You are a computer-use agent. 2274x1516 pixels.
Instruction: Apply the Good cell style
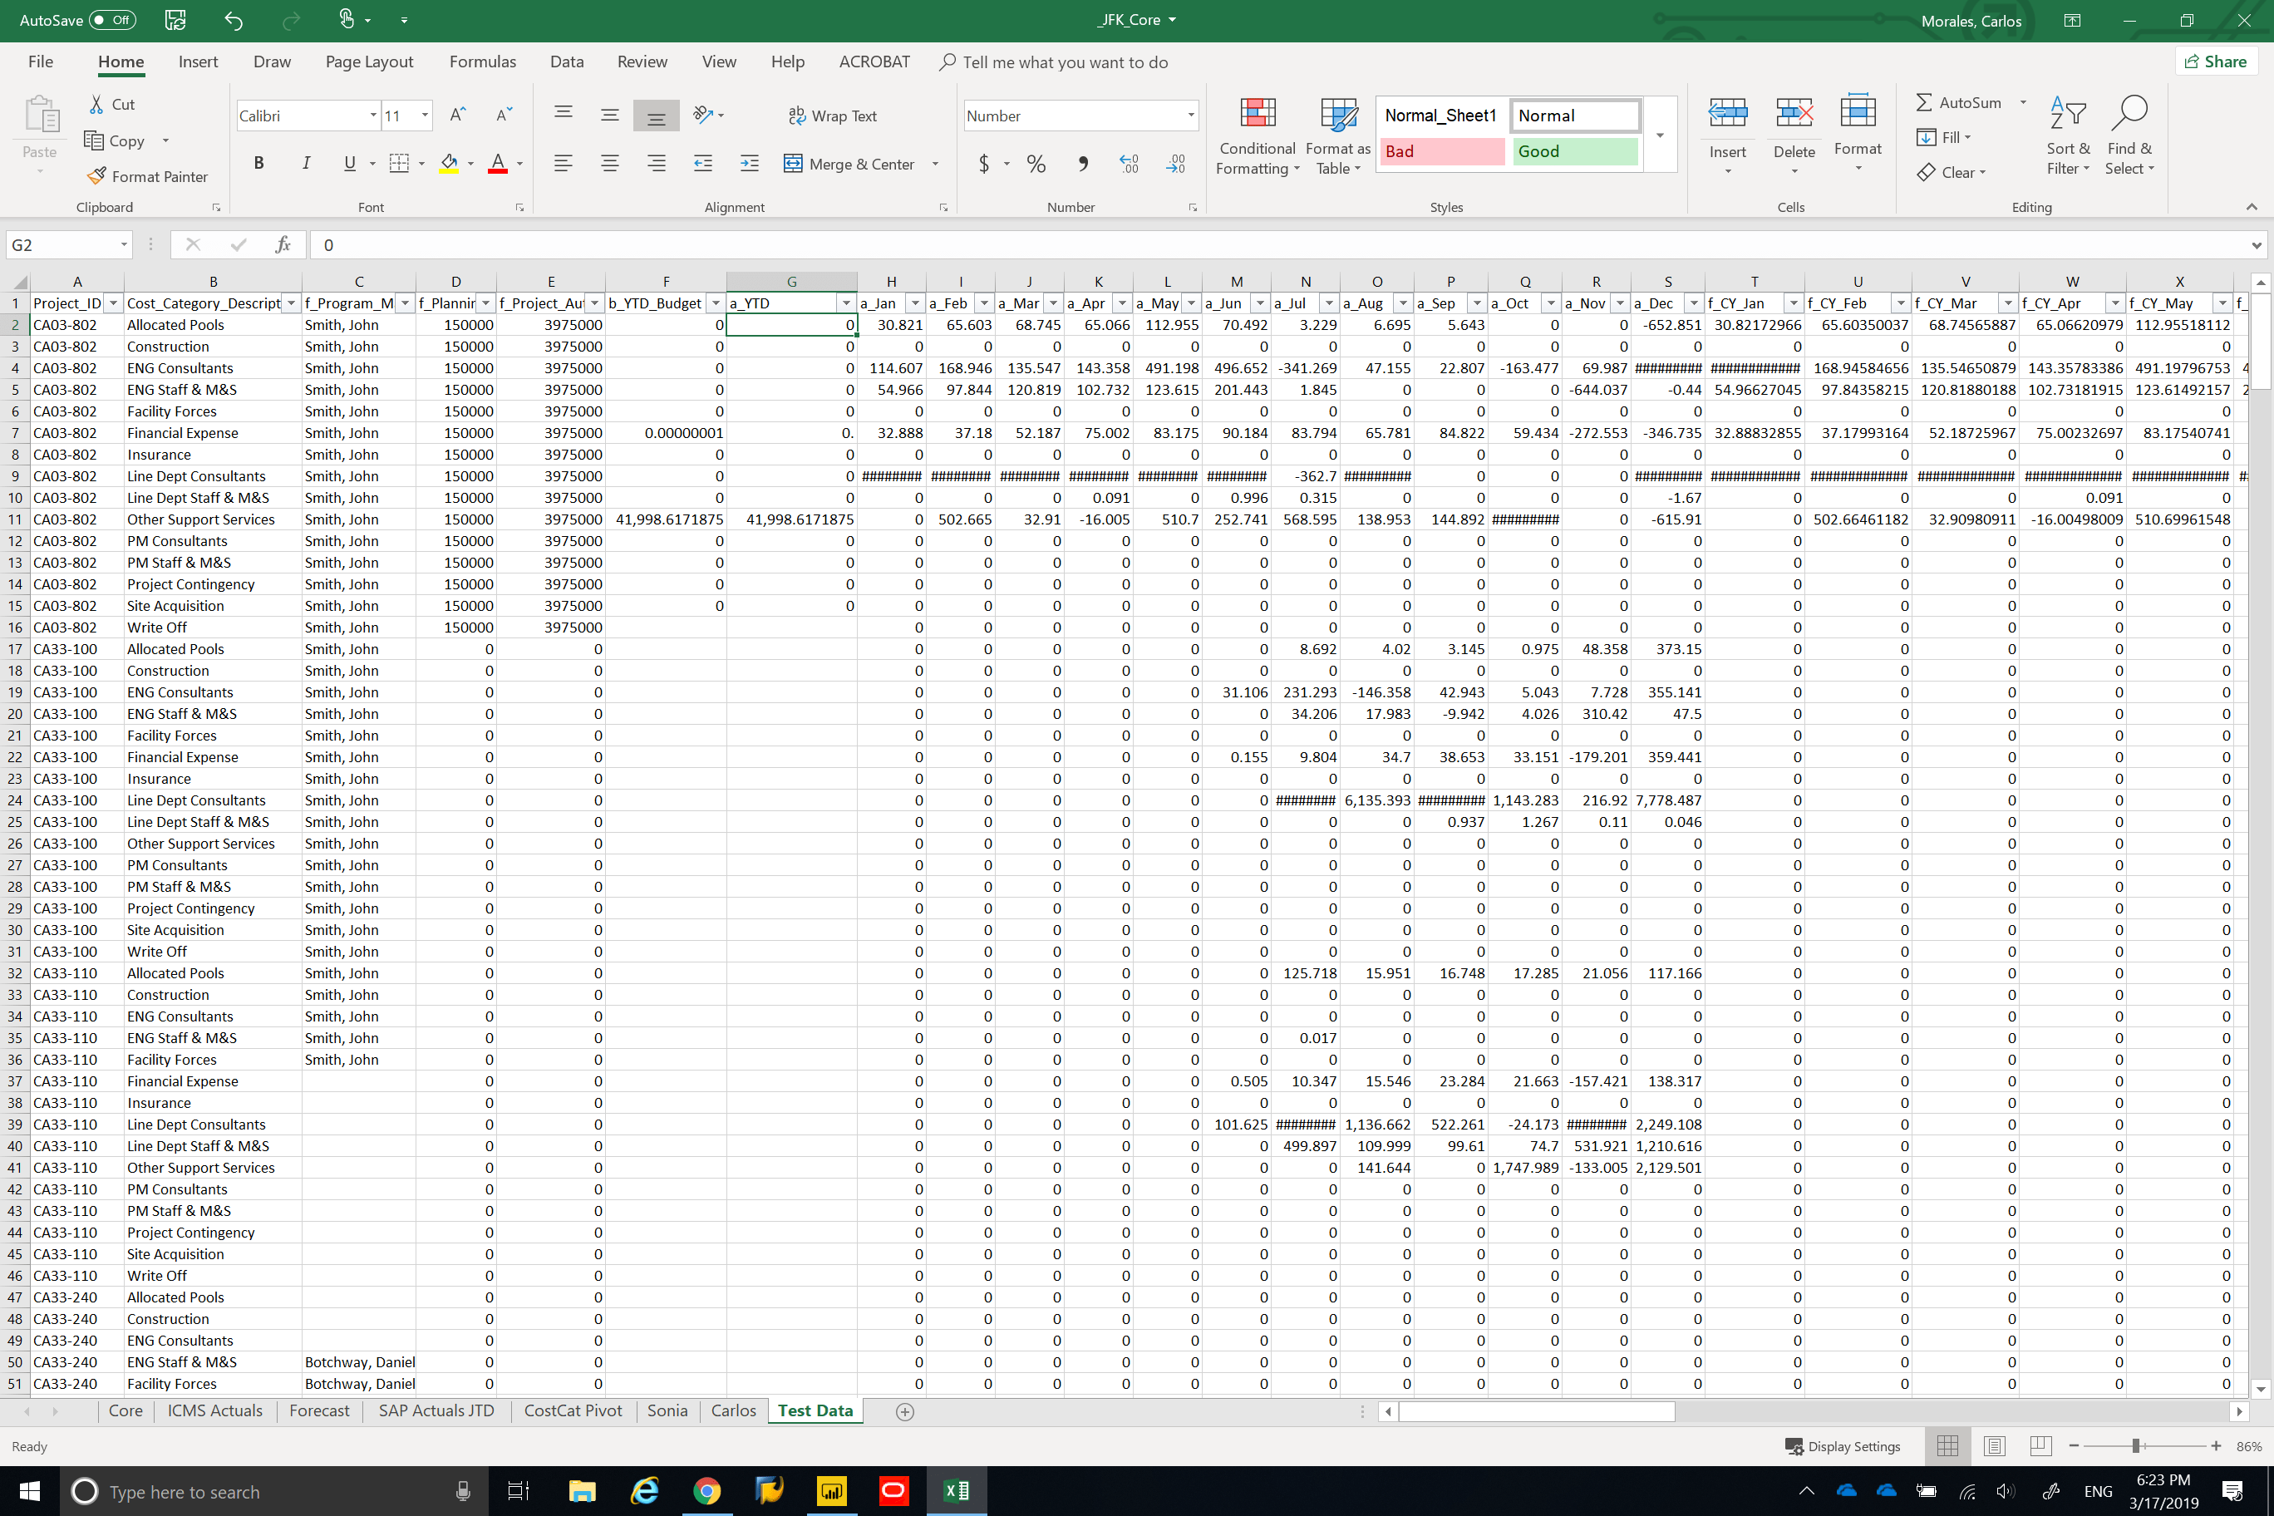(x=1574, y=152)
